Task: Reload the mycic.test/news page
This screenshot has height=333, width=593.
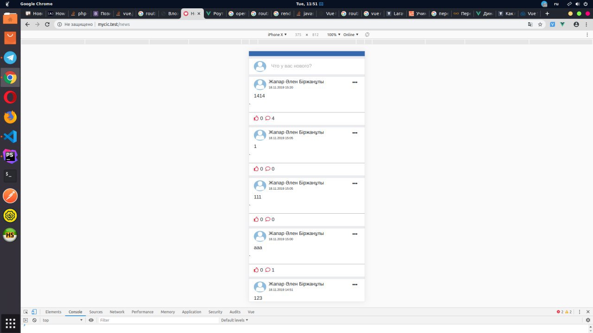Action: (x=47, y=24)
